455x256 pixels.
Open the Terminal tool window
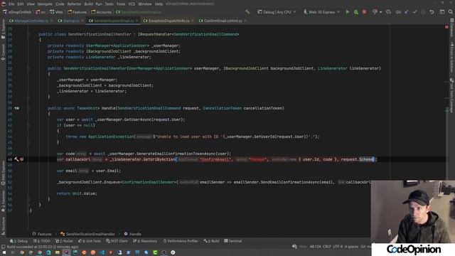233,241
